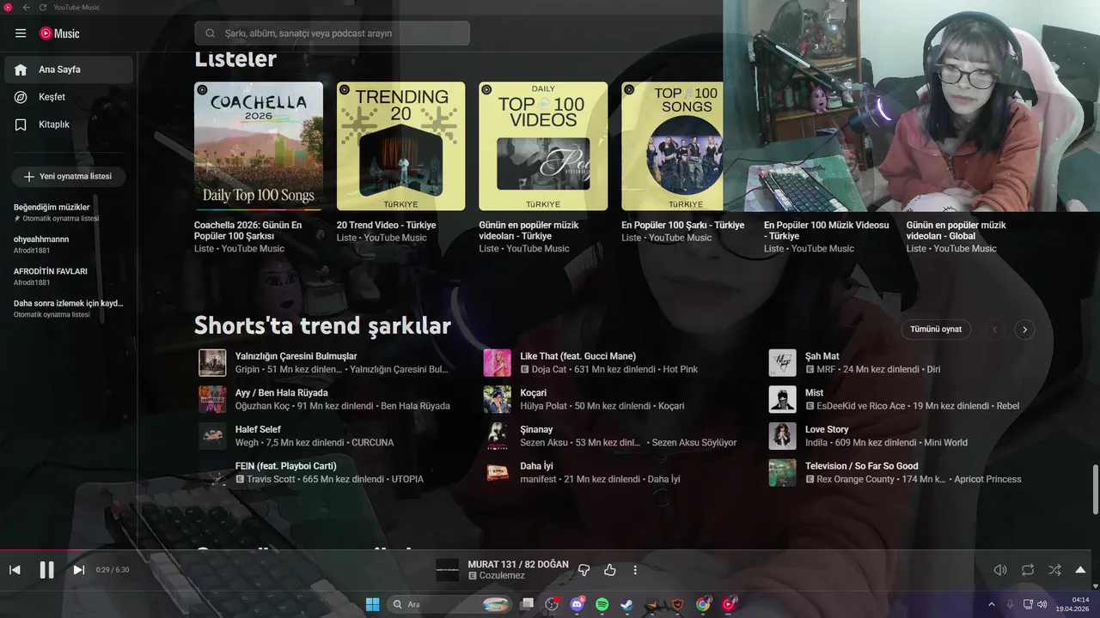Show next Shorts trend songs with right arrow

(x=1024, y=329)
